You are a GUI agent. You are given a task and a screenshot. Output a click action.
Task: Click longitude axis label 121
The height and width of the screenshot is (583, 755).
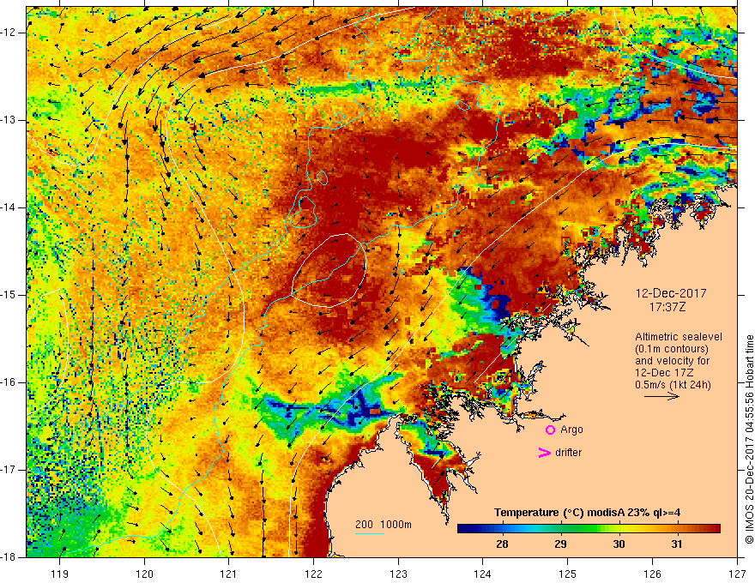click(229, 574)
